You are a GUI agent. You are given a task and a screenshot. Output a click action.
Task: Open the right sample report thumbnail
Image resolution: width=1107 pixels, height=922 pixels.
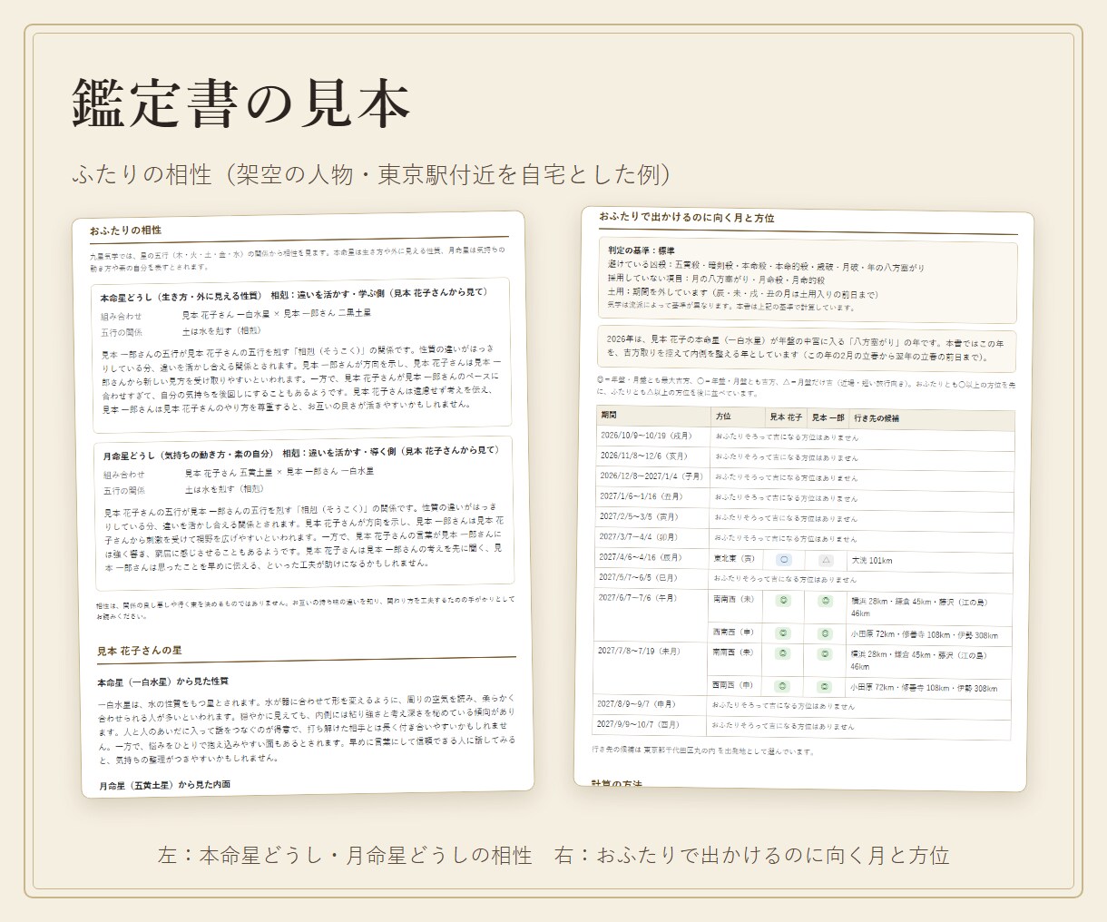pyautogui.click(x=804, y=501)
